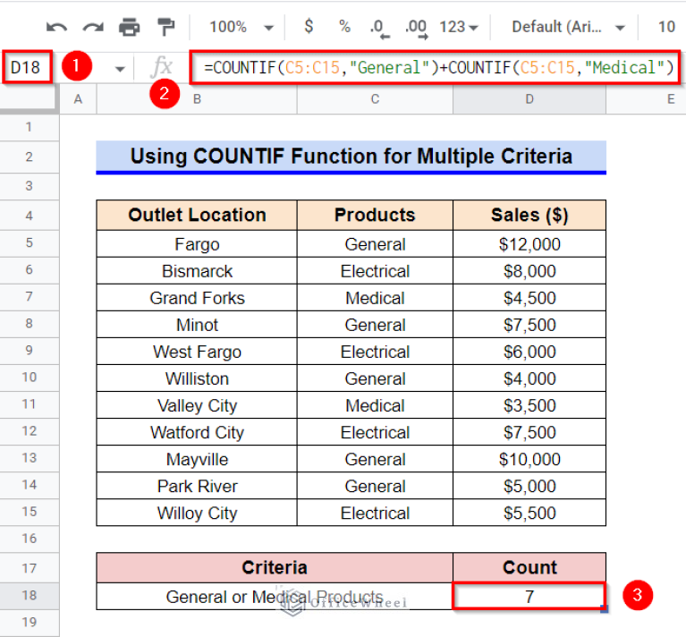
Task: Click 'General' in the Park River row
Action: click(375, 486)
